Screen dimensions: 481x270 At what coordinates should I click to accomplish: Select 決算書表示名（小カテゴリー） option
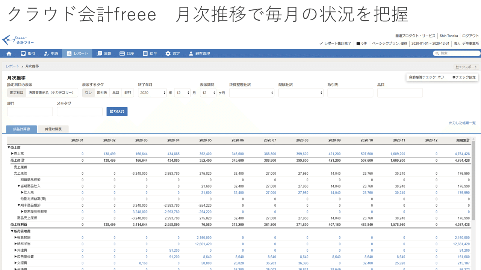point(52,92)
